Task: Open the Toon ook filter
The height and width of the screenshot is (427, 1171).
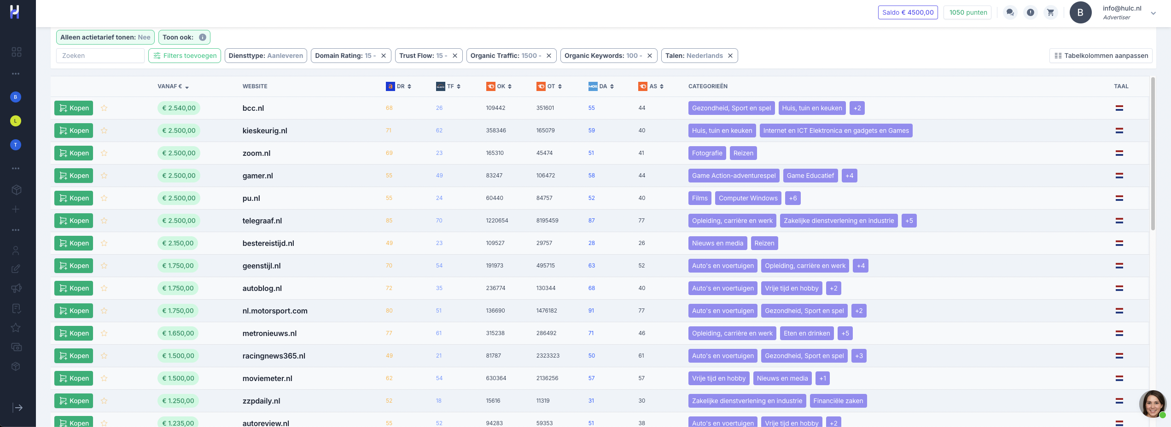Action: 184,37
